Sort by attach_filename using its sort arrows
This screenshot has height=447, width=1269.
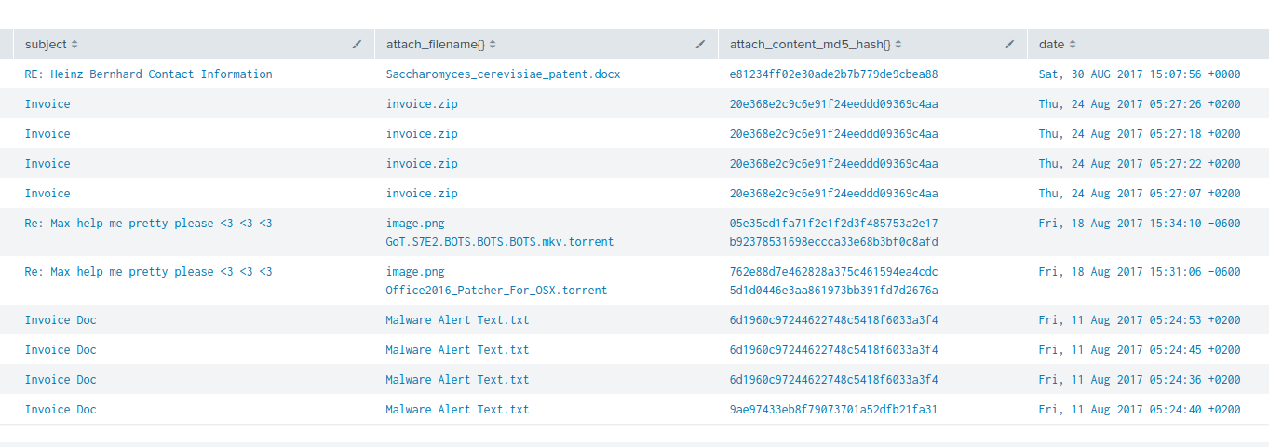[493, 45]
